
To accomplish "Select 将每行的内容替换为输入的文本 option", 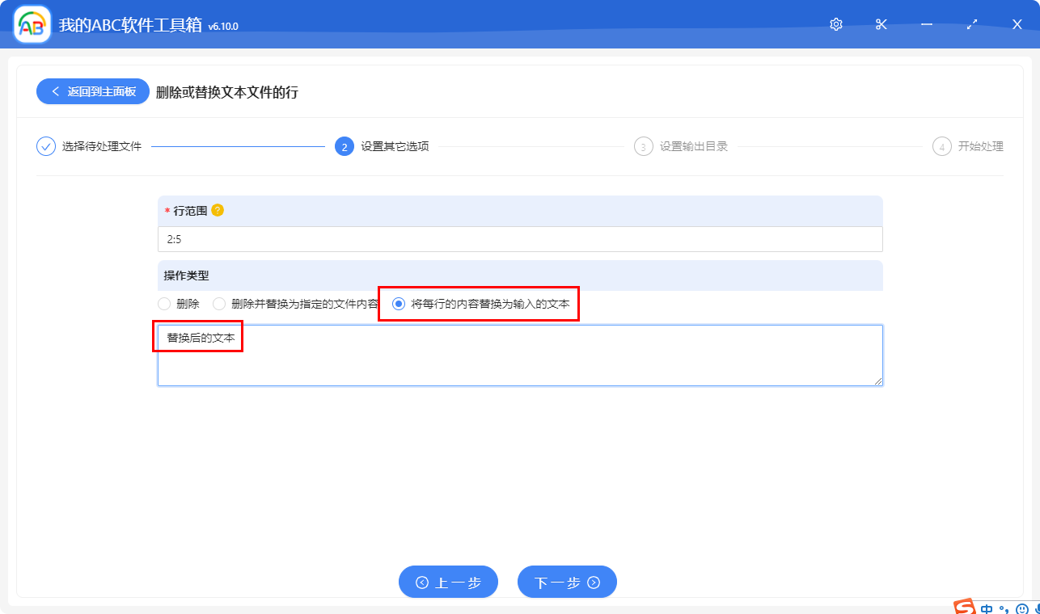I will click(x=395, y=304).
